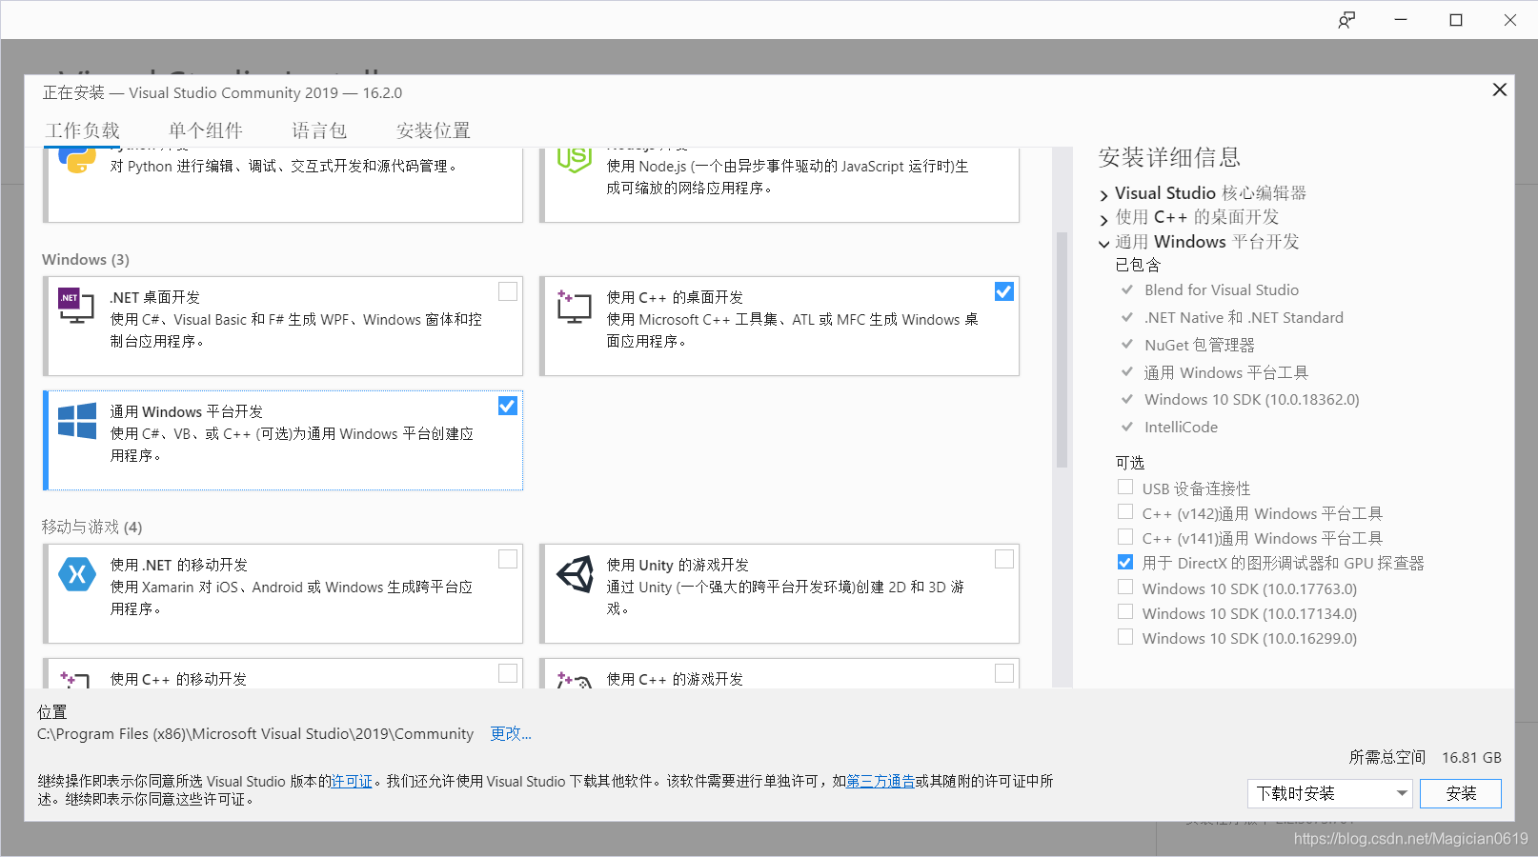This screenshot has width=1538, height=857.
Task: Select the 使用 Unity 的游戏开发 workload card
Action: tap(779, 593)
